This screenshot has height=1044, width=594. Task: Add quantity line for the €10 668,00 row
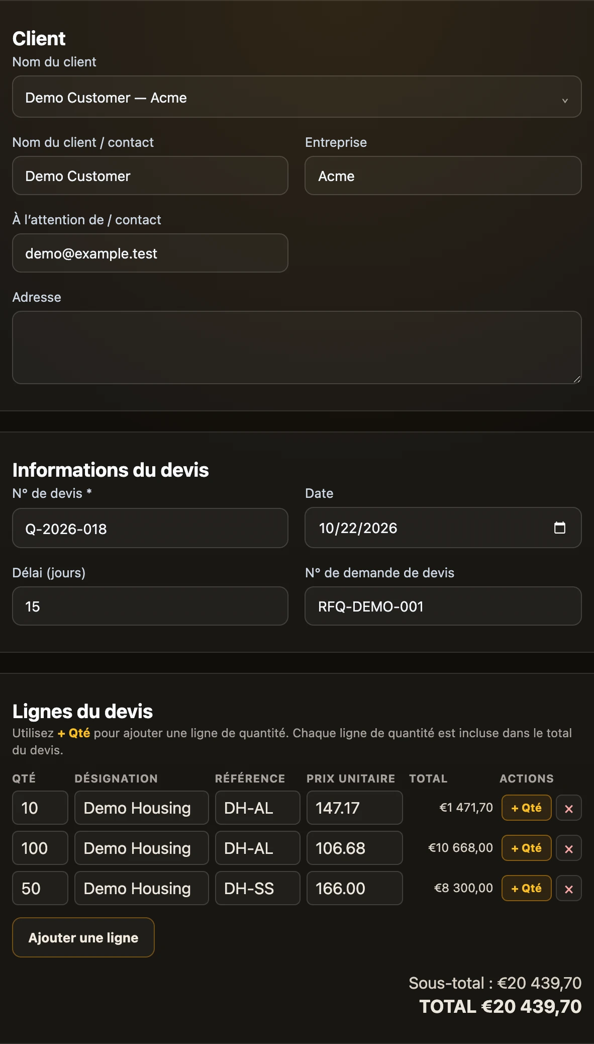527,848
